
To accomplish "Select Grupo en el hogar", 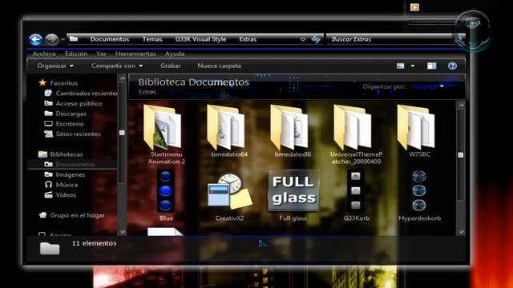I will point(72,215).
